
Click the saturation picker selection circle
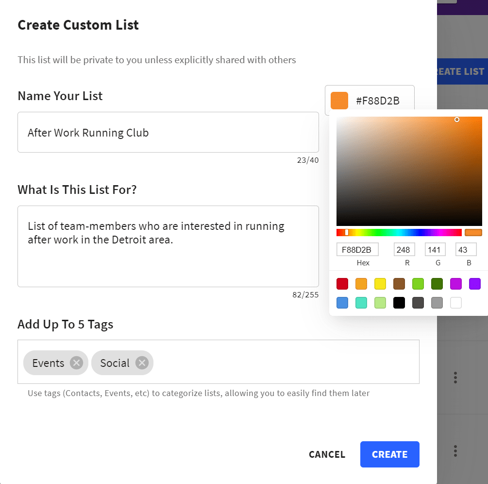(457, 120)
